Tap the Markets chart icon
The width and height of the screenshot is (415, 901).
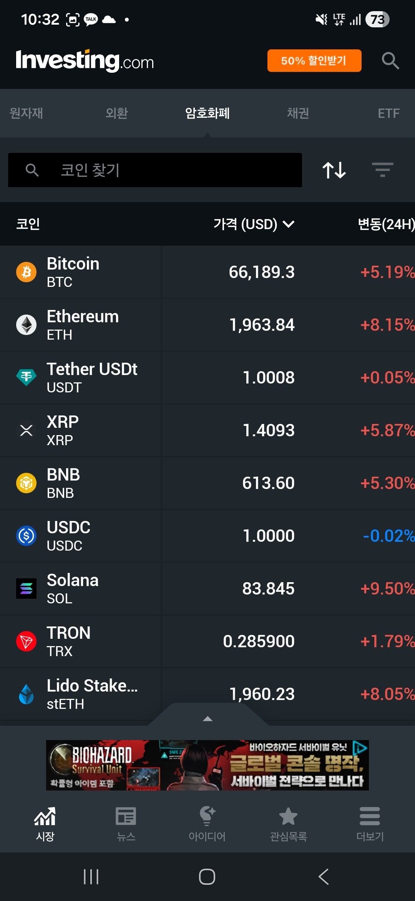pyautogui.click(x=45, y=816)
